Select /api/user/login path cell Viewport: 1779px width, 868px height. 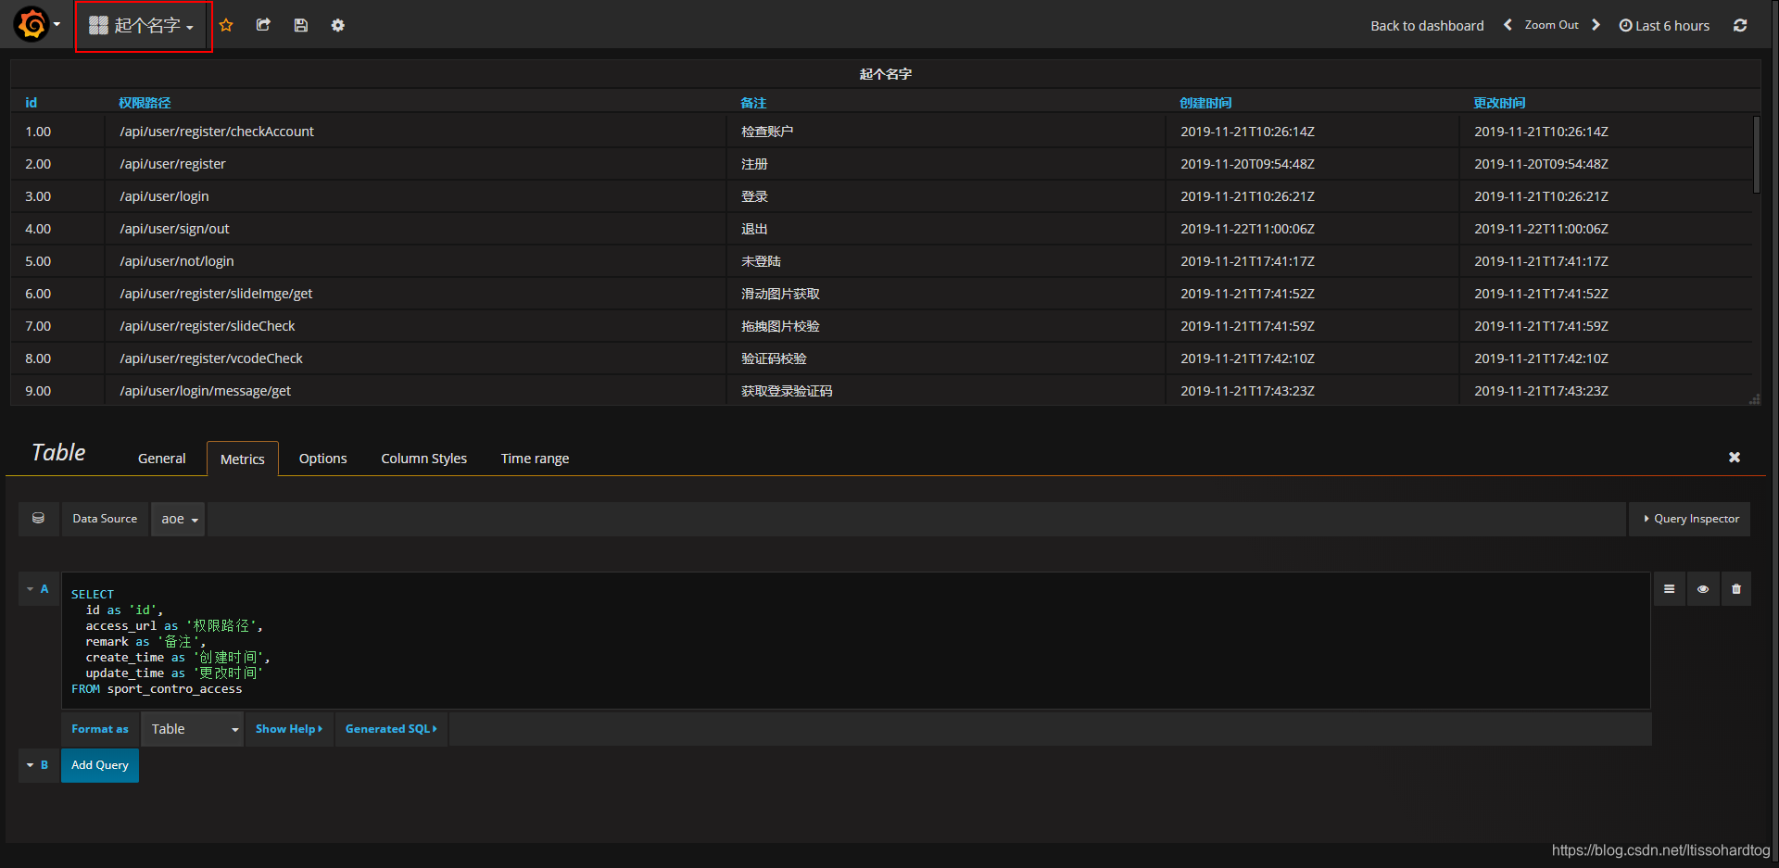[x=415, y=196]
